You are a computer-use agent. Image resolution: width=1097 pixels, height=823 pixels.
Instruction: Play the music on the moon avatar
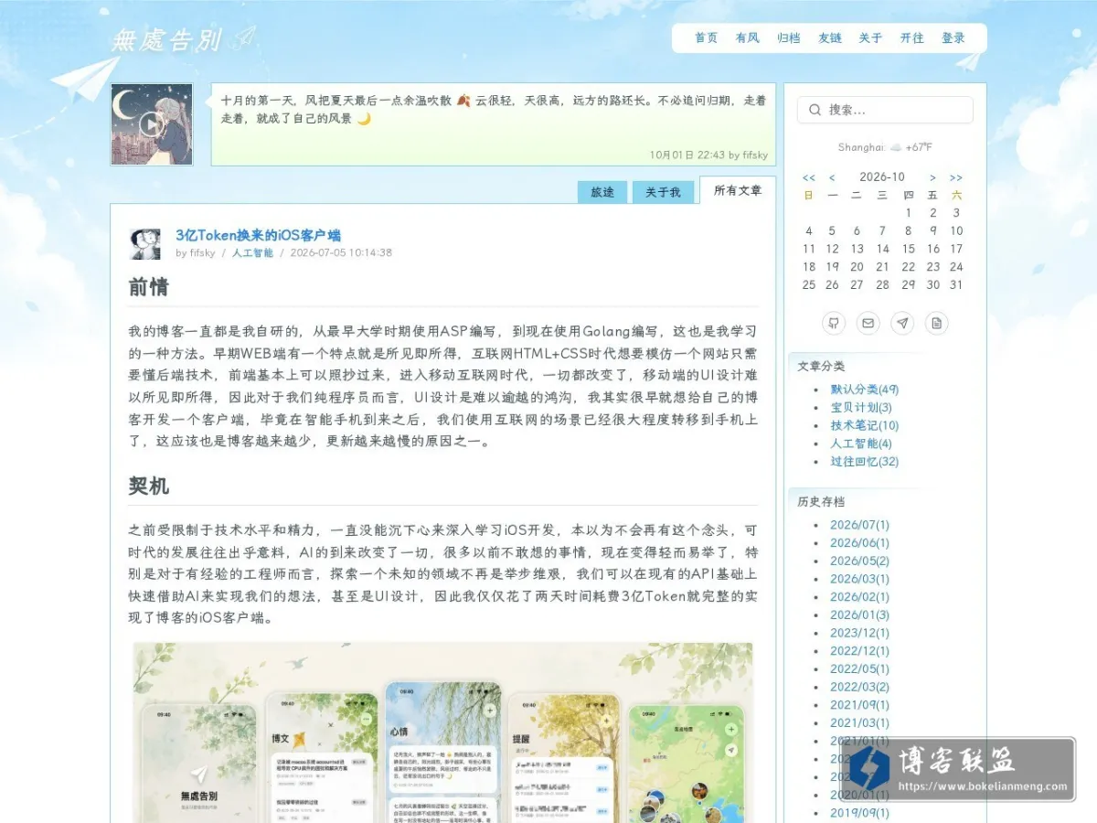point(151,124)
